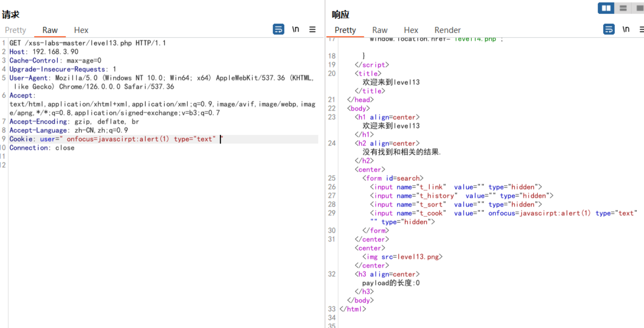Switch response view to Raw tab
This screenshot has width=644, height=328.
coord(380,30)
